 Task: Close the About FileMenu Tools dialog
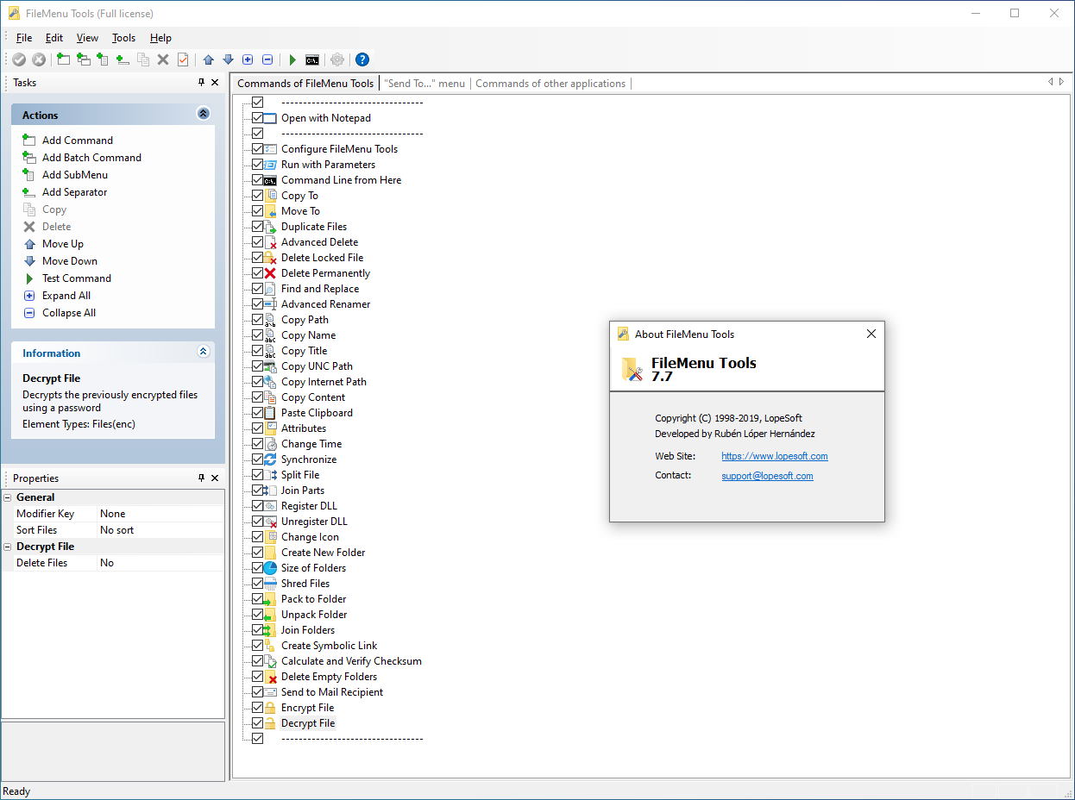pyautogui.click(x=871, y=334)
